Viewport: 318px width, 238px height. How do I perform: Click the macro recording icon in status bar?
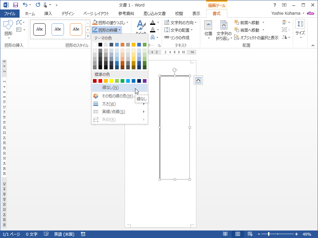[83, 234]
